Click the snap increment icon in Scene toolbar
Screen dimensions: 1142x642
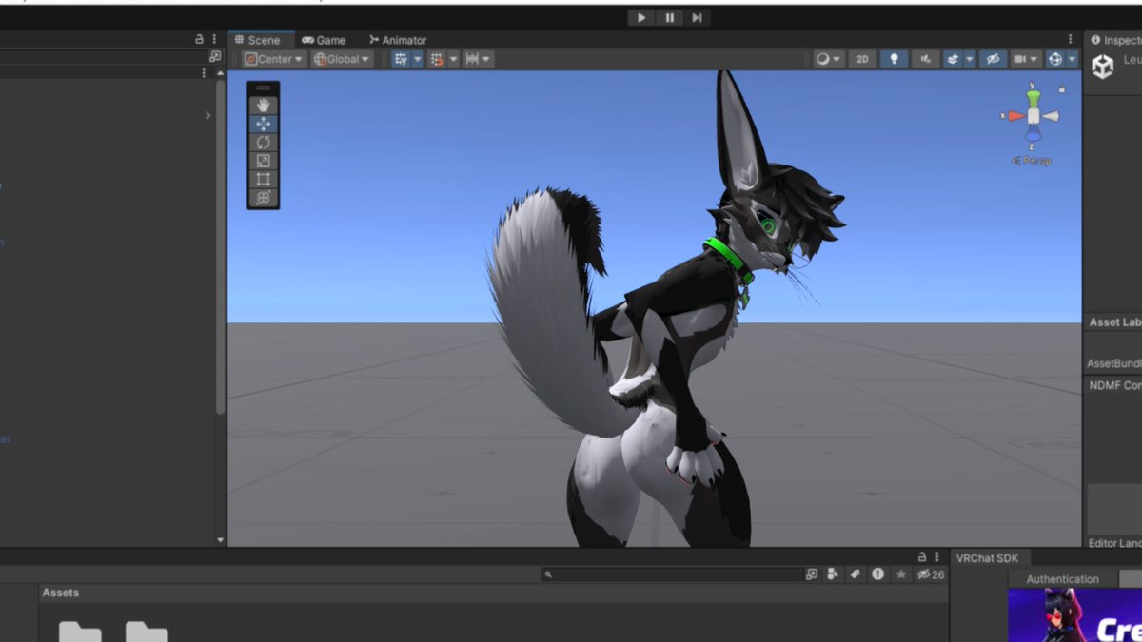472,59
